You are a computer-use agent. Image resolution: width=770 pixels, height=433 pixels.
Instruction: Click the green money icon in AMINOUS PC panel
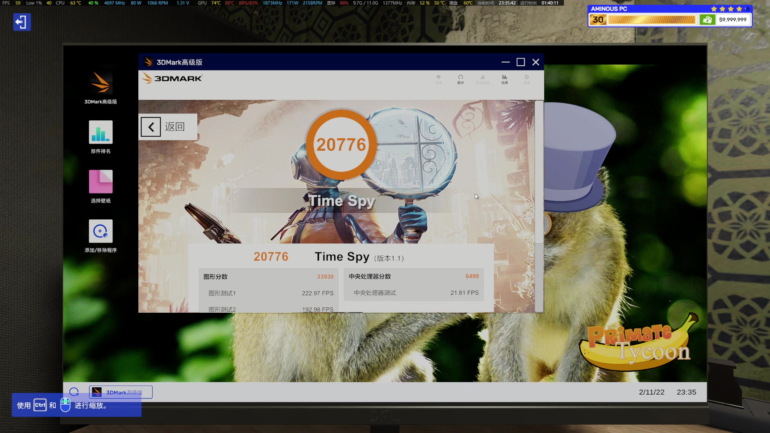[707, 20]
